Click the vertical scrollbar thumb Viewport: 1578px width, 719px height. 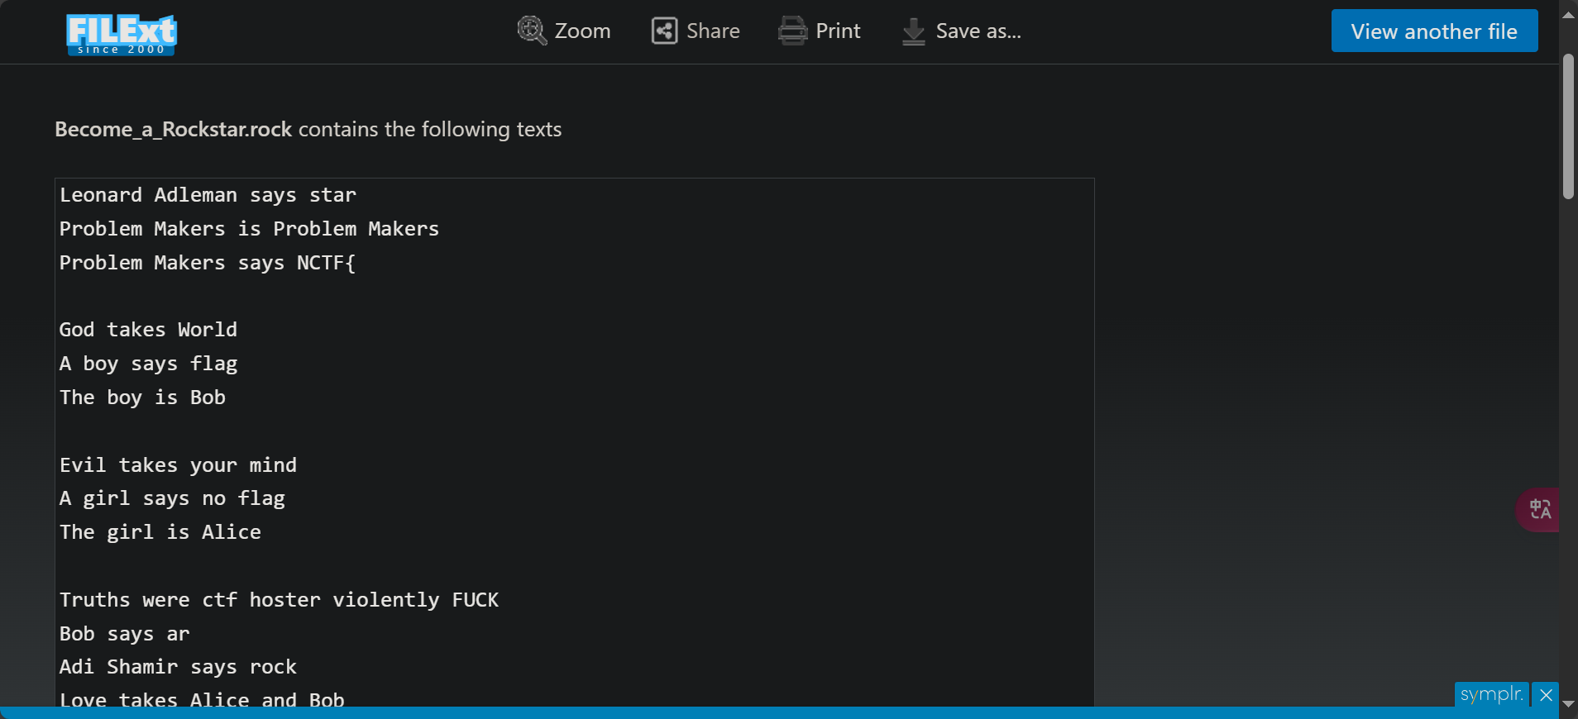point(1568,126)
